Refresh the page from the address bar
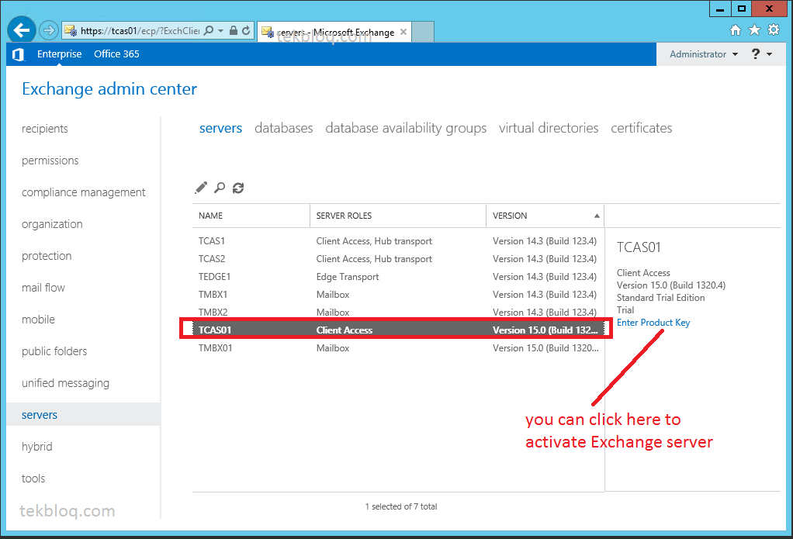This screenshot has width=793, height=539. point(246,31)
